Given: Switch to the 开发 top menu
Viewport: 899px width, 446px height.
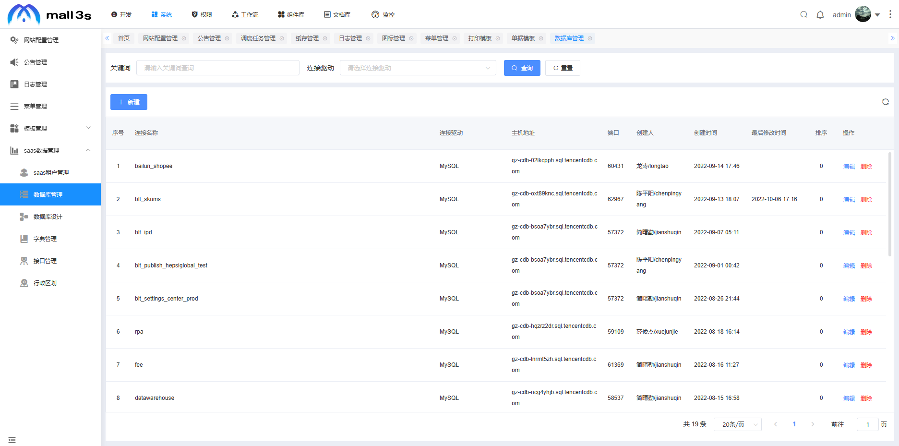Looking at the screenshot, I should pos(121,15).
